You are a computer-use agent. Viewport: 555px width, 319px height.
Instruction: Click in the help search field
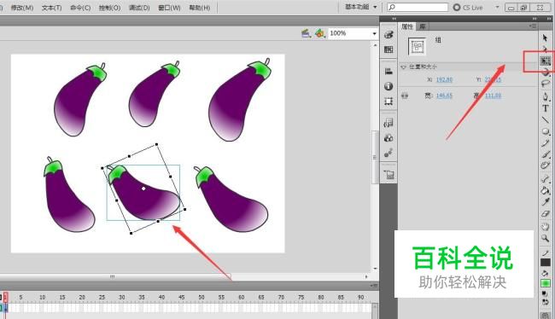click(x=418, y=7)
